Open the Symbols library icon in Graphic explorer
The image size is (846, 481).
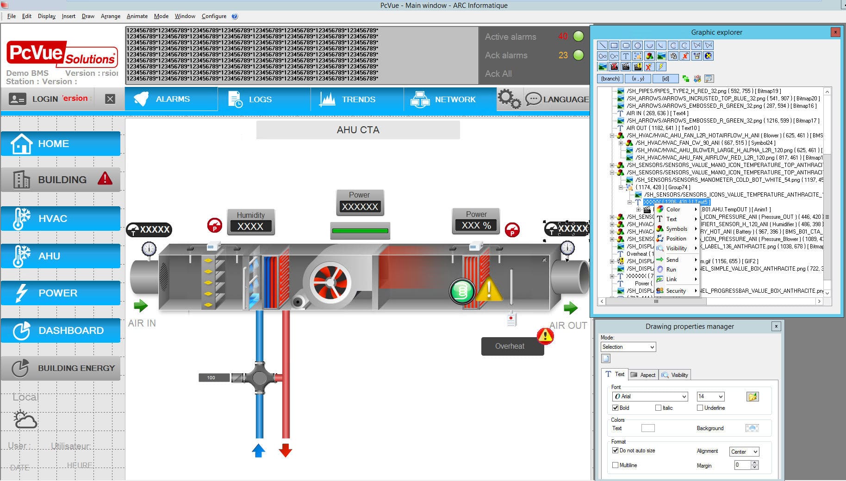(649, 55)
